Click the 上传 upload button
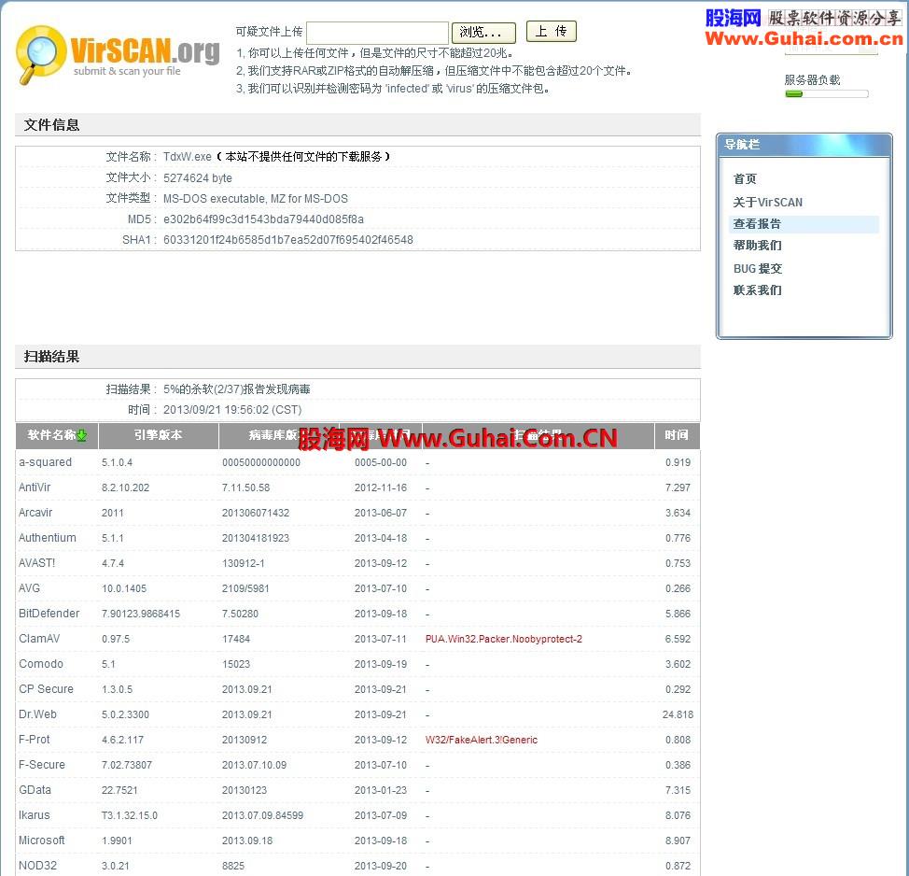Viewport: 909px width, 876px height. click(551, 32)
